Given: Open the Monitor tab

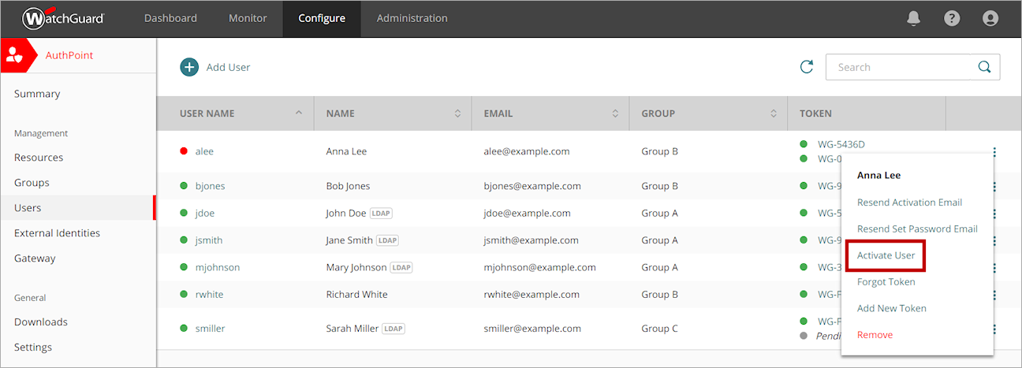Looking at the screenshot, I should 248,18.
